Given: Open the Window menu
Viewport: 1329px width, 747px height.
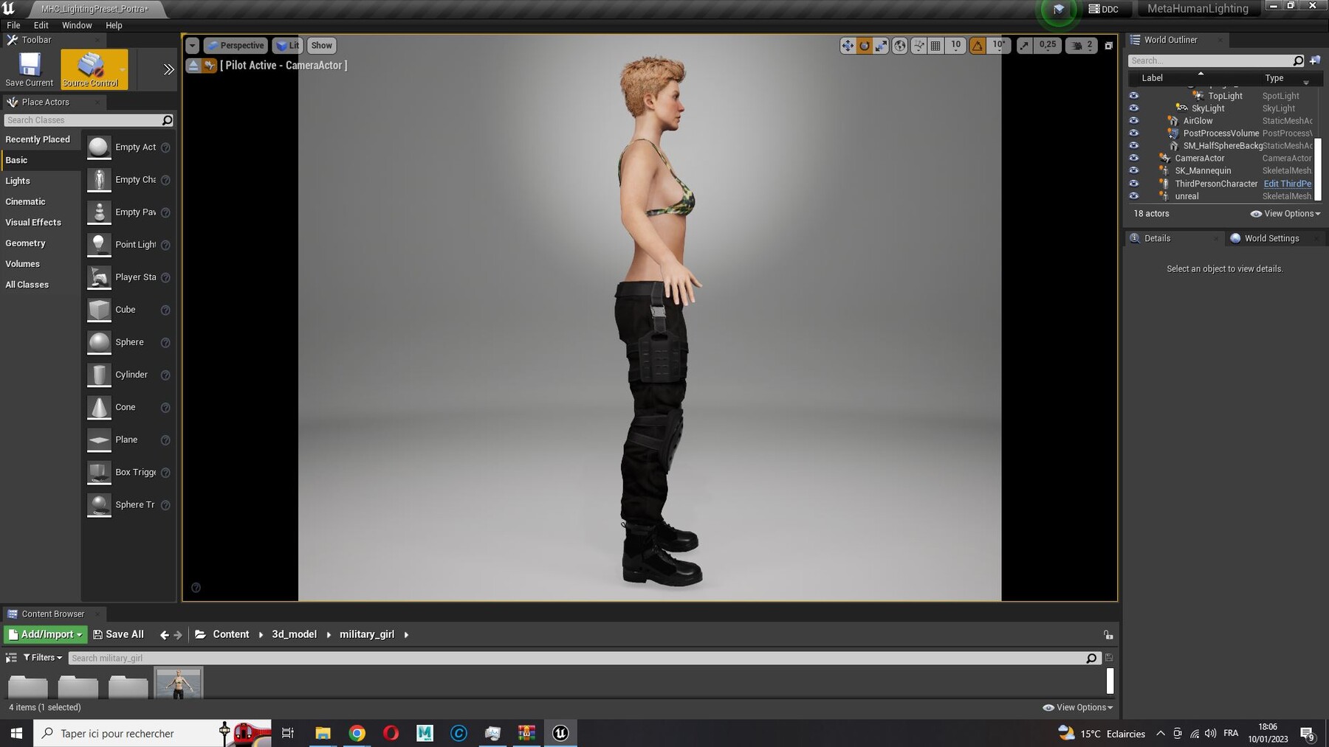Looking at the screenshot, I should 77,25.
